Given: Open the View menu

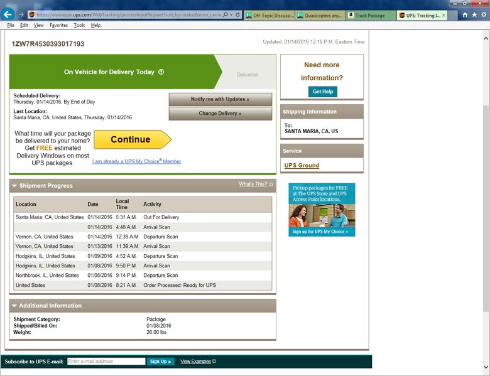Looking at the screenshot, I should [x=39, y=25].
